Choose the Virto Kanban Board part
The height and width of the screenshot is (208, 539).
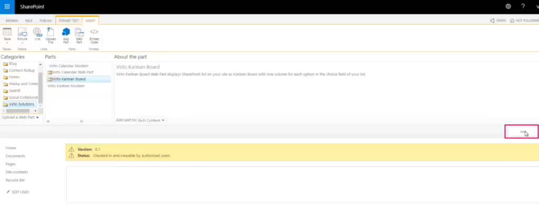(78, 79)
